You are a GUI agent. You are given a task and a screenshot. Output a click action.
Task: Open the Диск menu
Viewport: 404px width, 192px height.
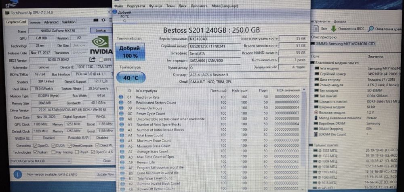(x=183, y=6)
